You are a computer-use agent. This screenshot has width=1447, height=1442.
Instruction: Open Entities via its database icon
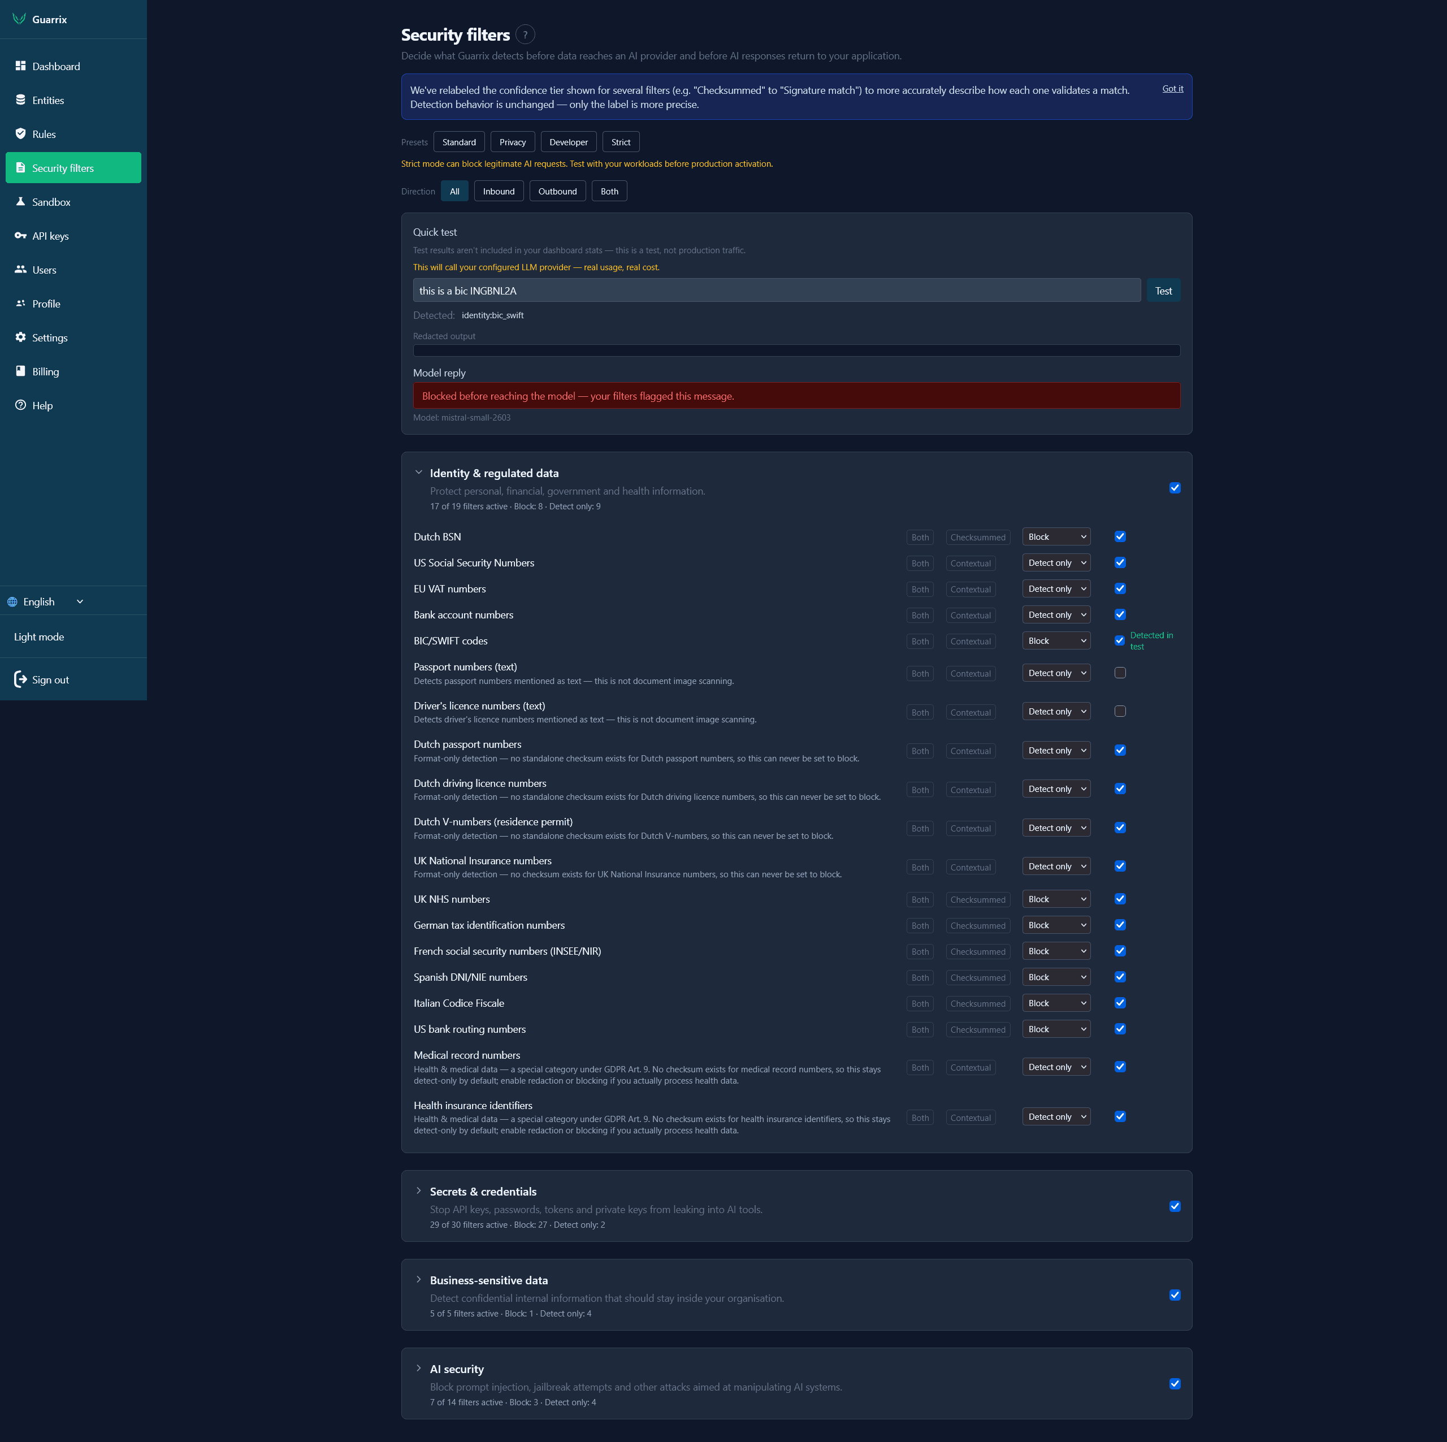tap(20, 99)
